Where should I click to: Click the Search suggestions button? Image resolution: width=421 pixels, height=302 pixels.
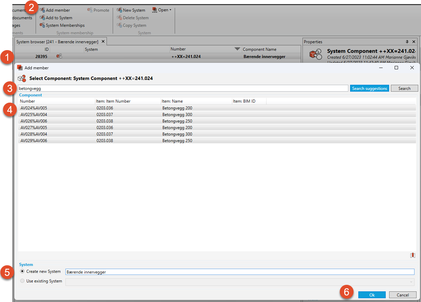pyautogui.click(x=369, y=89)
